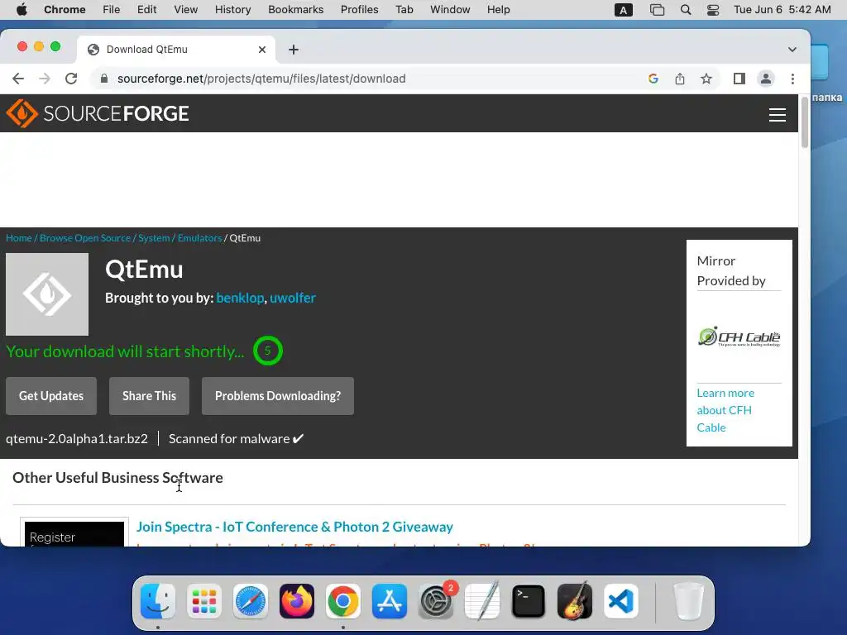Open the benklop author profile link

240,298
